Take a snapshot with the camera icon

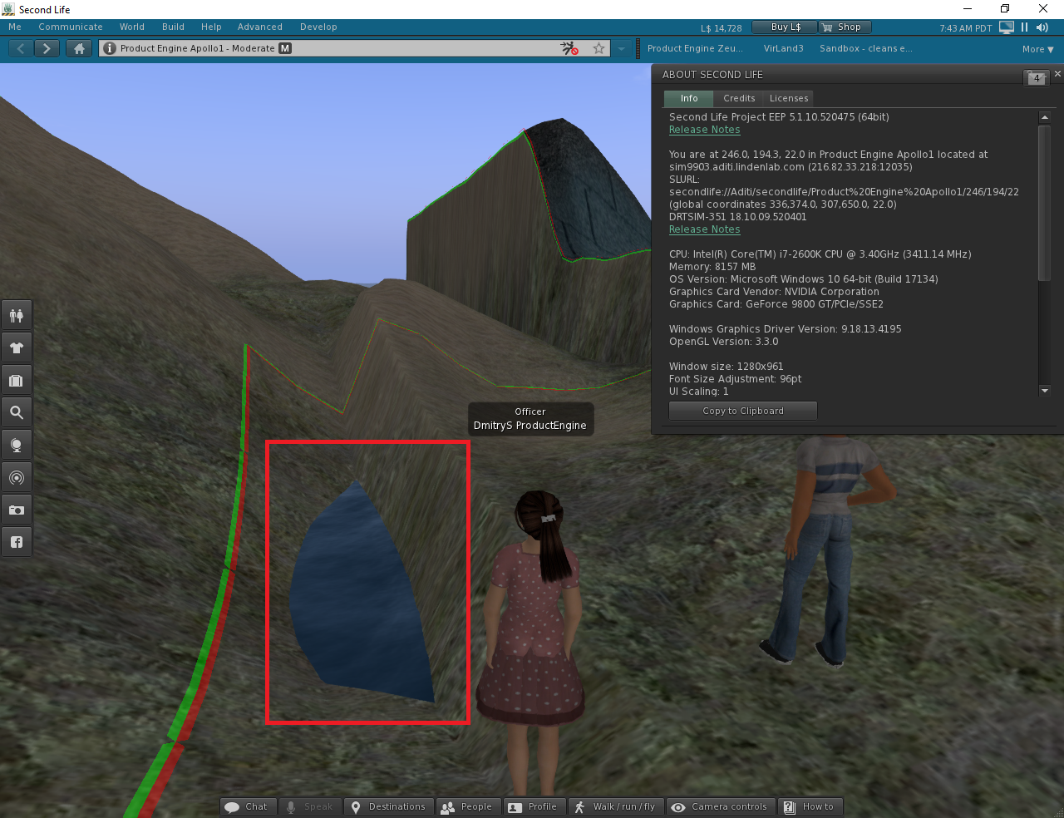(17, 510)
